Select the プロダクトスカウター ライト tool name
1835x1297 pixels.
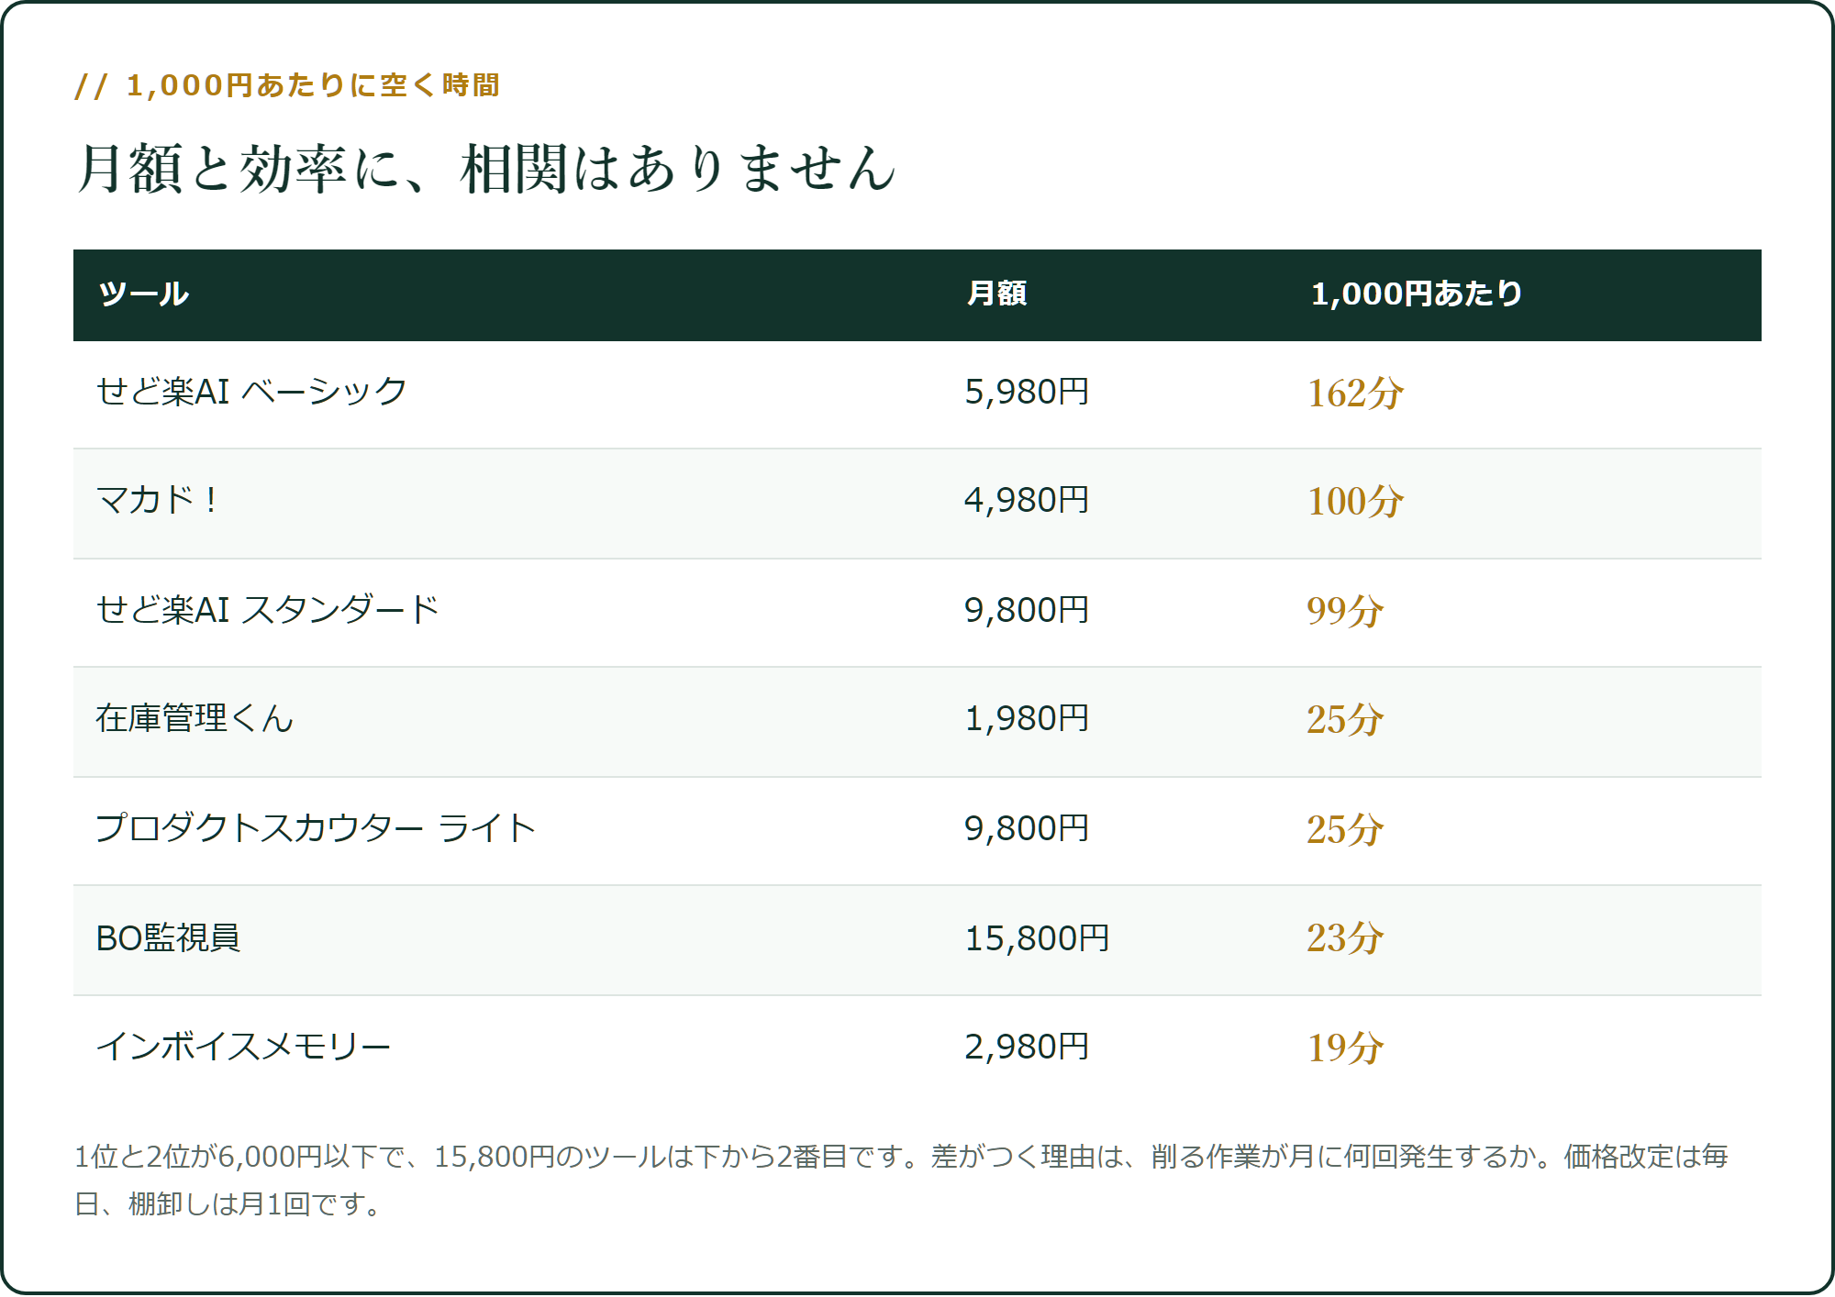tap(316, 828)
